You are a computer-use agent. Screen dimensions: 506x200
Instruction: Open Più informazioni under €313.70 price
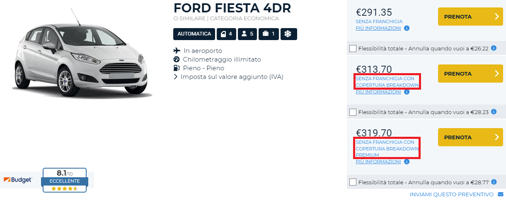tap(378, 92)
